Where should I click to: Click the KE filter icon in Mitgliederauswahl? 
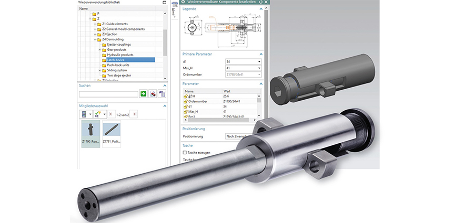coord(98,114)
